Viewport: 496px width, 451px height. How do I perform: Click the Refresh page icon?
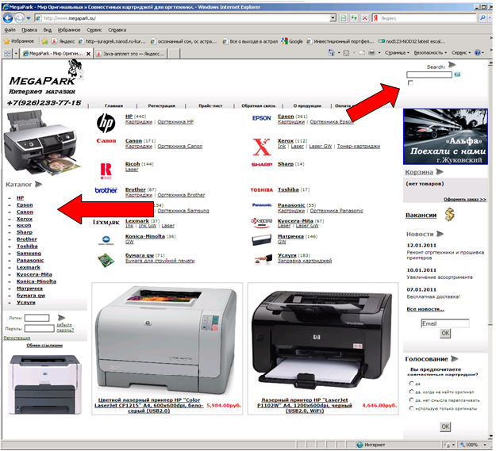click(354, 18)
